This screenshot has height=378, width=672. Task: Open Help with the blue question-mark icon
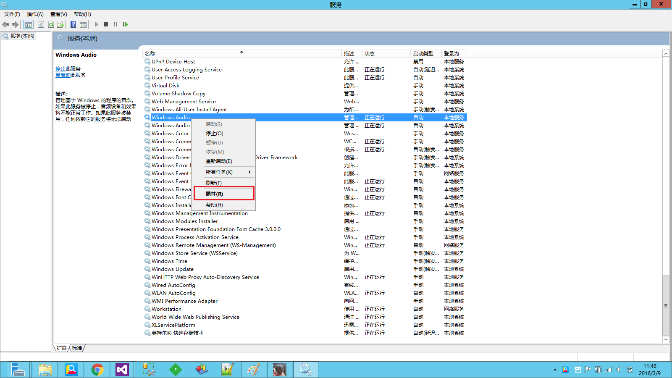point(73,24)
